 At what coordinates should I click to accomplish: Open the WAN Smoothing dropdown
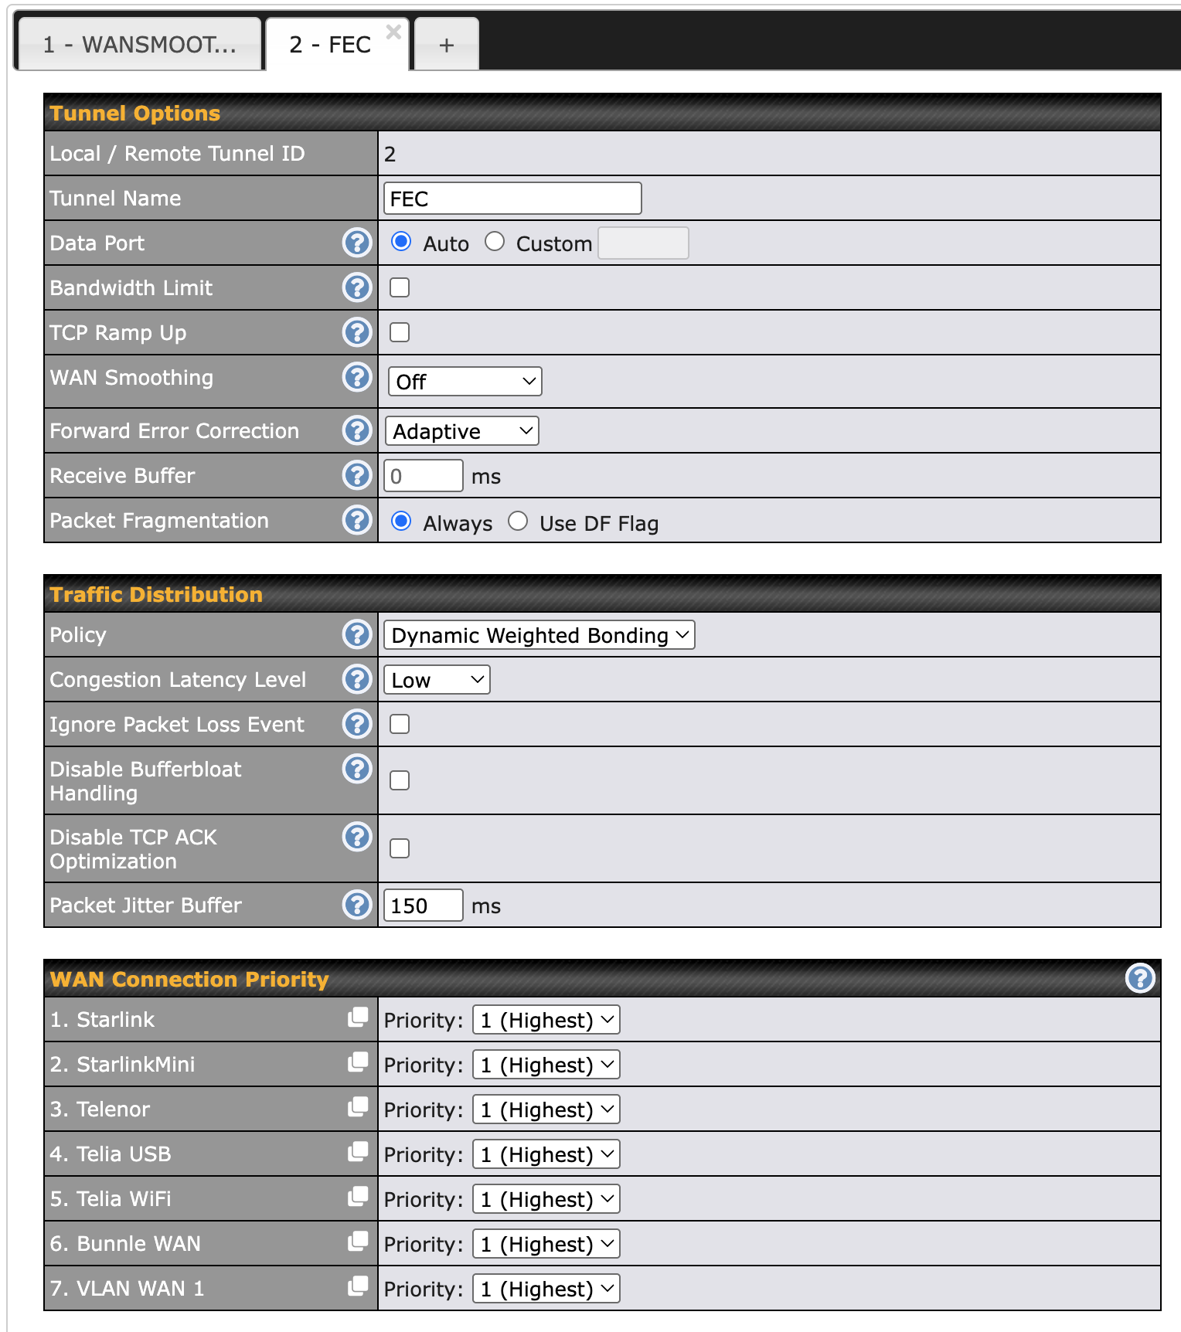coord(465,382)
